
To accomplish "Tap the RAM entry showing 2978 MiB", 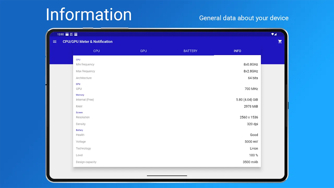I will point(167,106).
